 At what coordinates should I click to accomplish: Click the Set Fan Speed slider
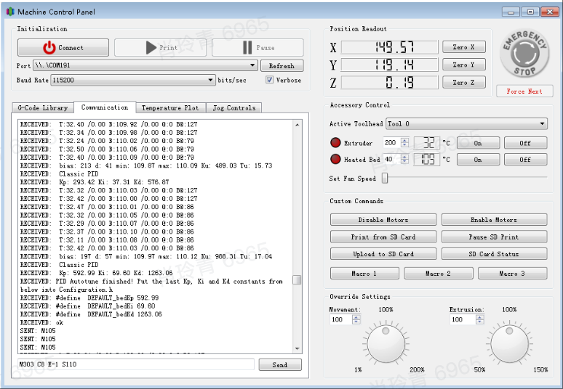click(x=466, y=179)
